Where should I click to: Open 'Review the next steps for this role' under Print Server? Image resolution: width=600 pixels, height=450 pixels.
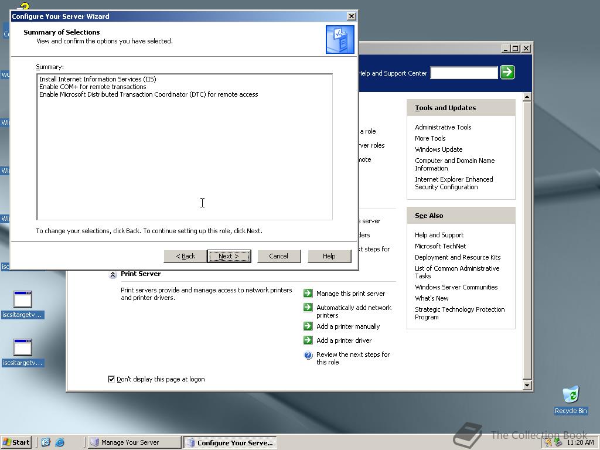click(x=353, y=358)
